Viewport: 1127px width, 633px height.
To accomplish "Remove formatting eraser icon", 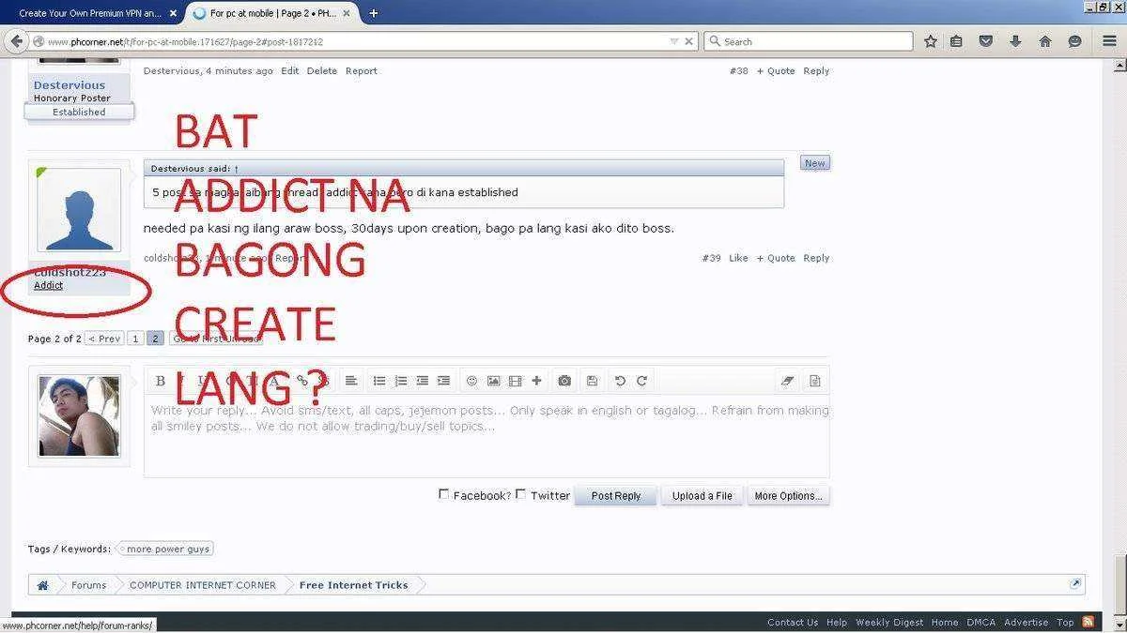I will (x=788, y=381).
